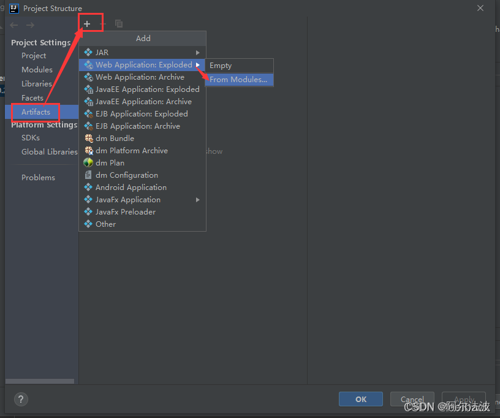Viewport: 500px width, 418px height.
Task: Choose dm Bundle artifact type
Action: click(142, 138)
